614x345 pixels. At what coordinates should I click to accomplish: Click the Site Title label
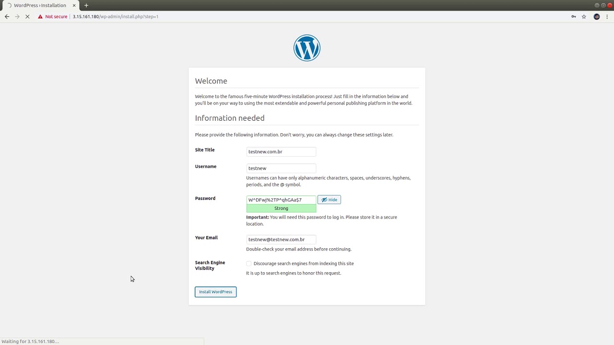click(205, 150)
